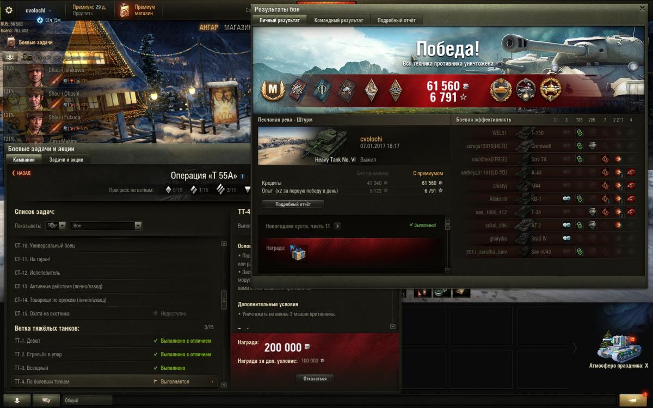
Task: Click the info icon beside Операция «Т 55А»
Action: (242, 176)
